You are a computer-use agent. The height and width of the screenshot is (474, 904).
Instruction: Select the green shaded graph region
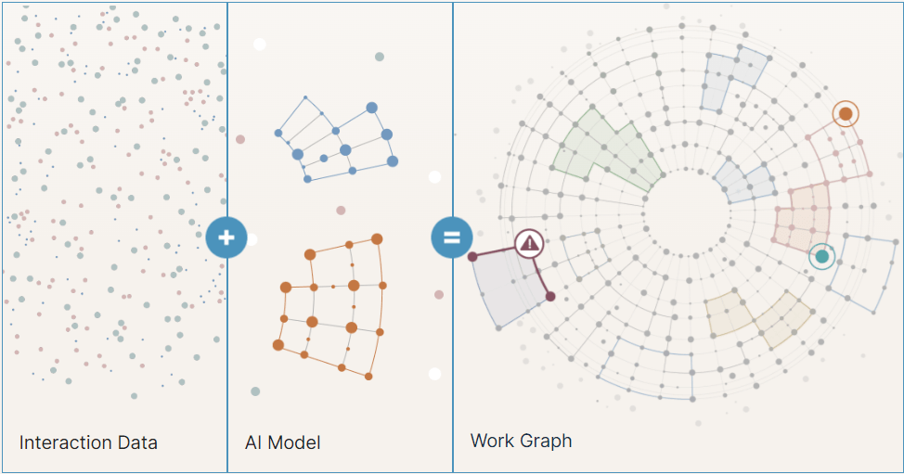(605, 151)
